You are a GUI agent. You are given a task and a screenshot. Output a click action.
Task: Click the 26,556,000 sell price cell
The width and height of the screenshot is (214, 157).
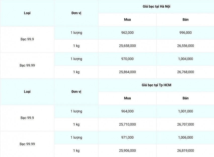coord(186,46)
